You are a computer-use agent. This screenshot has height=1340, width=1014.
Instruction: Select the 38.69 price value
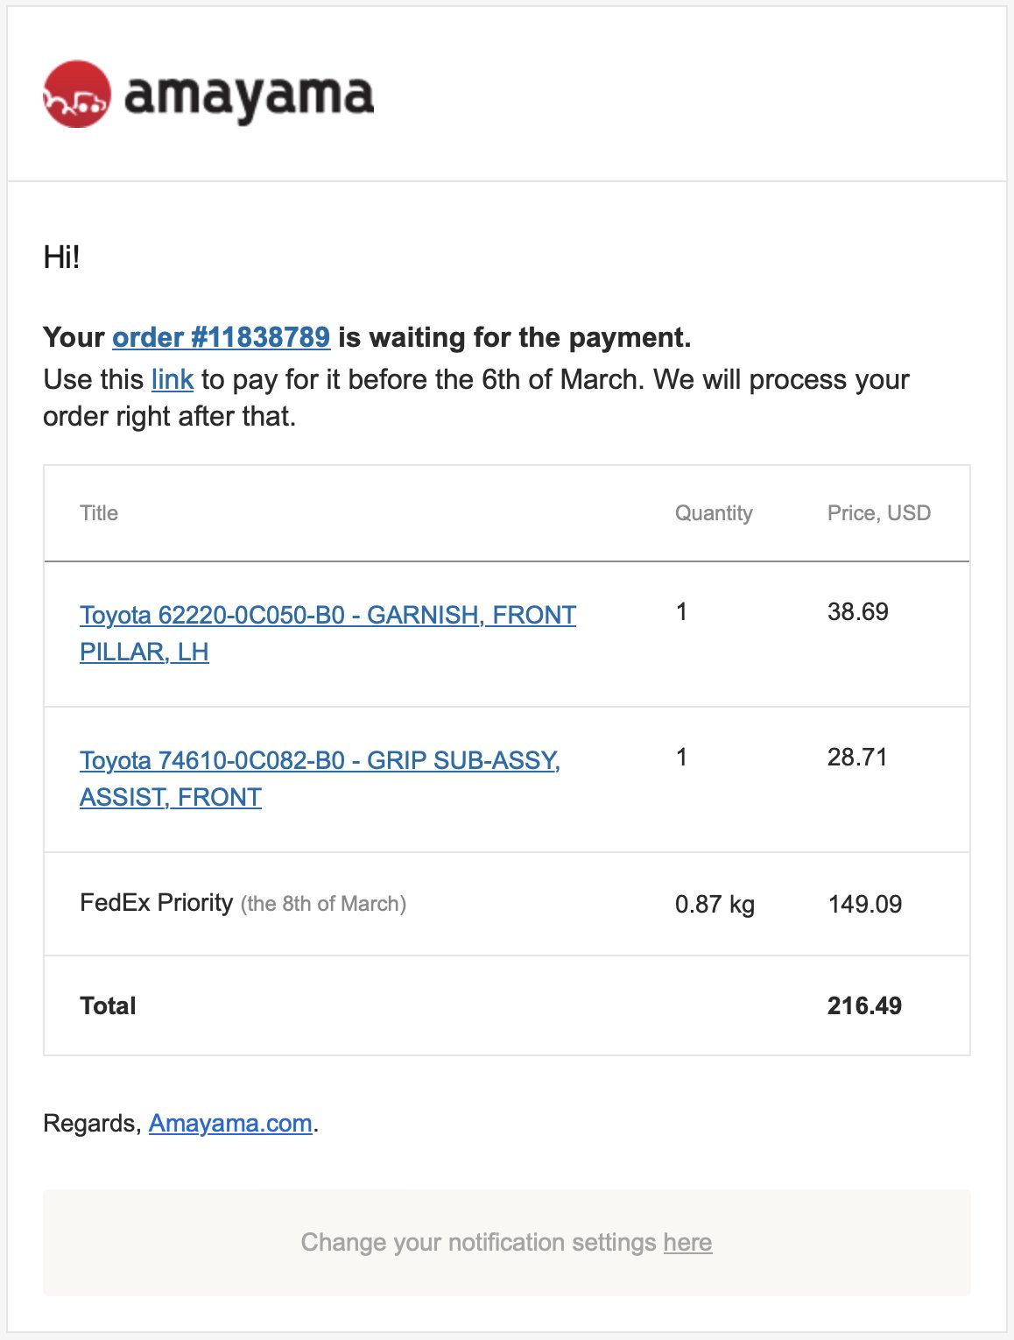click(858, 611)
